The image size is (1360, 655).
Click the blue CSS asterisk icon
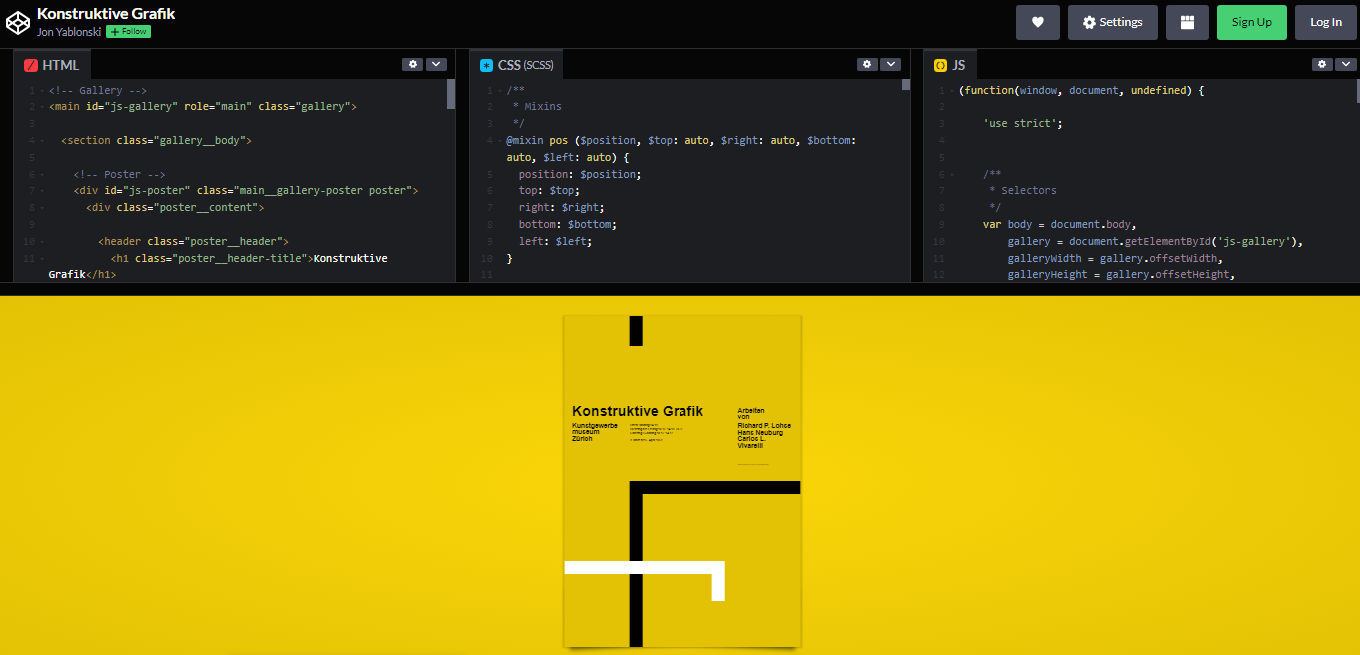click(x=487, y=65)
